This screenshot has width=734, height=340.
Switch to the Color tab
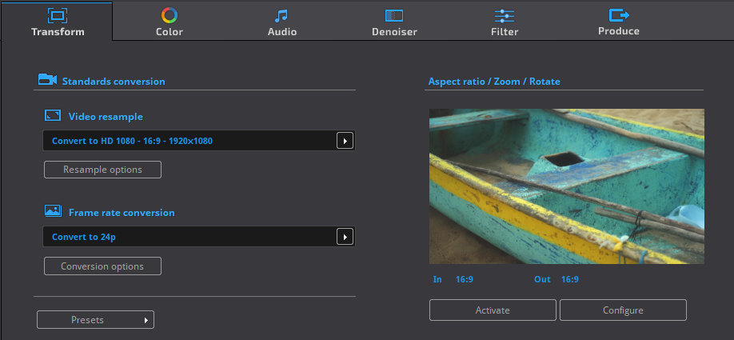pos(169,21)
